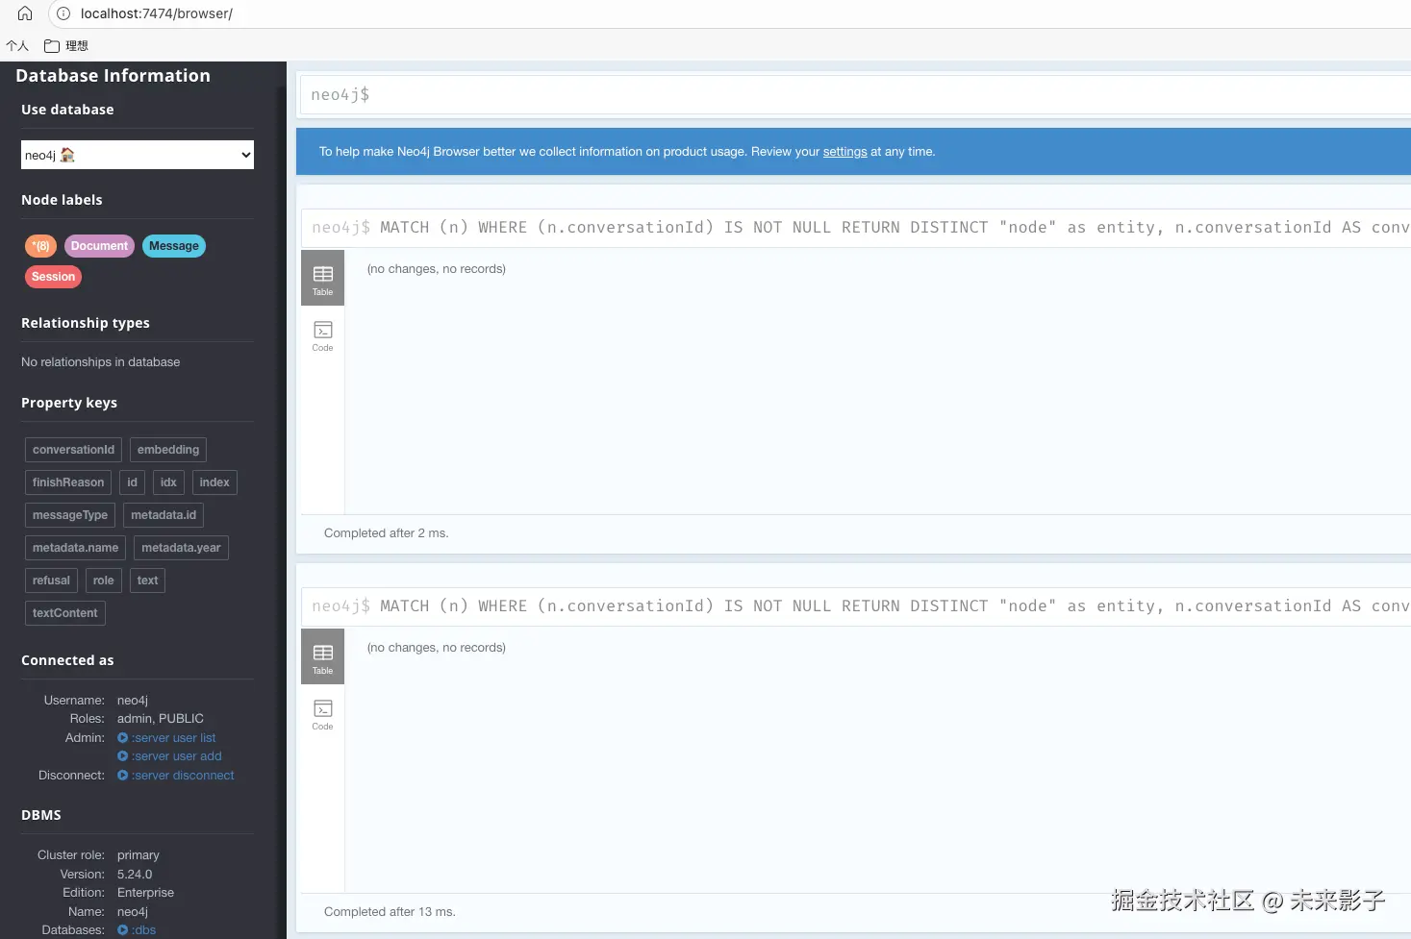The height and width of the screenshot is (939, 1411).
Task: Click the textContent property key
Action: tap(65, 613)
